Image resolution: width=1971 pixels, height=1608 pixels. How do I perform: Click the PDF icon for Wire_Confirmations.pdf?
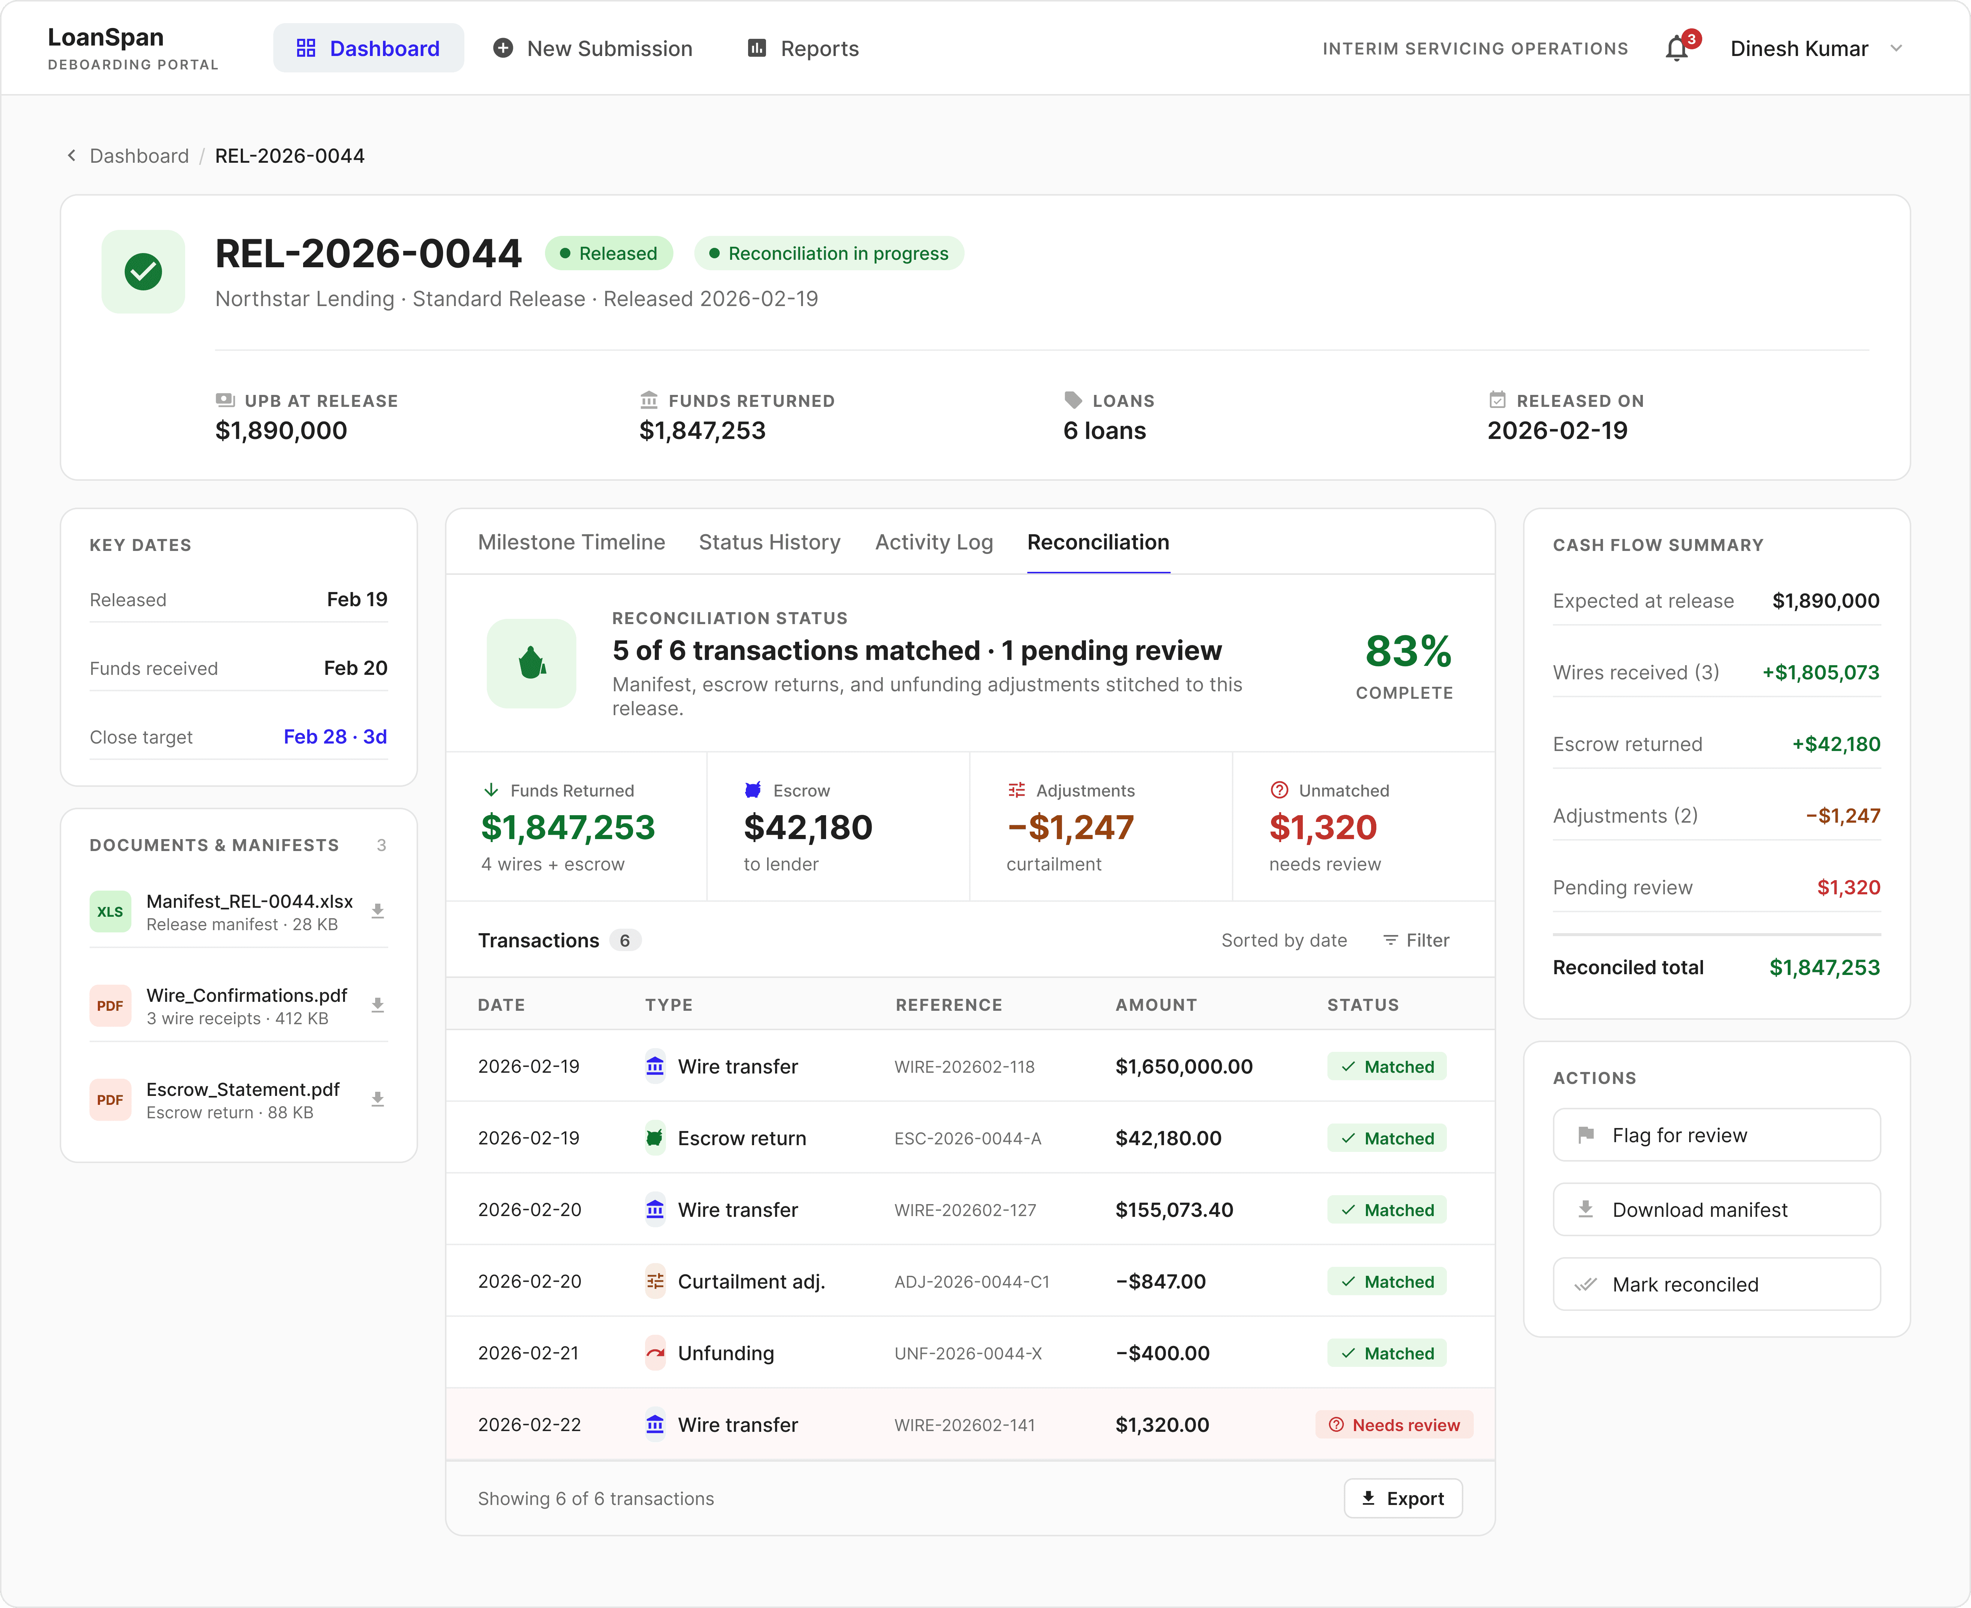110,1006
